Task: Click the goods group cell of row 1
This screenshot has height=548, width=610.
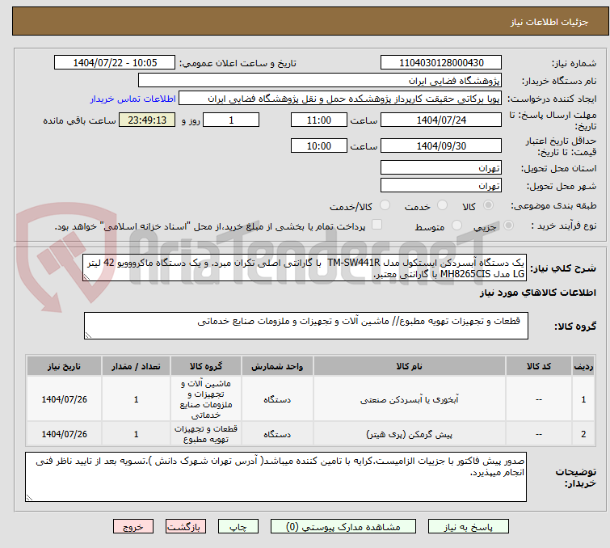Action: coord(206,399)
